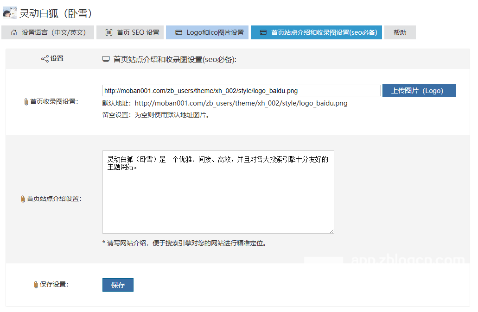478x312 pixels.
Task: Click the blue paperclip icon beside 首页收录图设置
Action: pos(26,102)
